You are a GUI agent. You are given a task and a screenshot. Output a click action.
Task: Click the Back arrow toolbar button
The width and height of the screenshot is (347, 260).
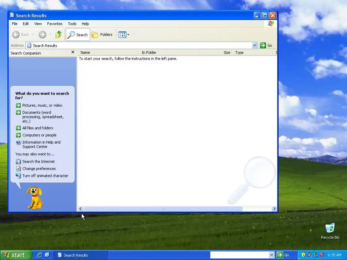pyautogui.click(x=20, y=35)
